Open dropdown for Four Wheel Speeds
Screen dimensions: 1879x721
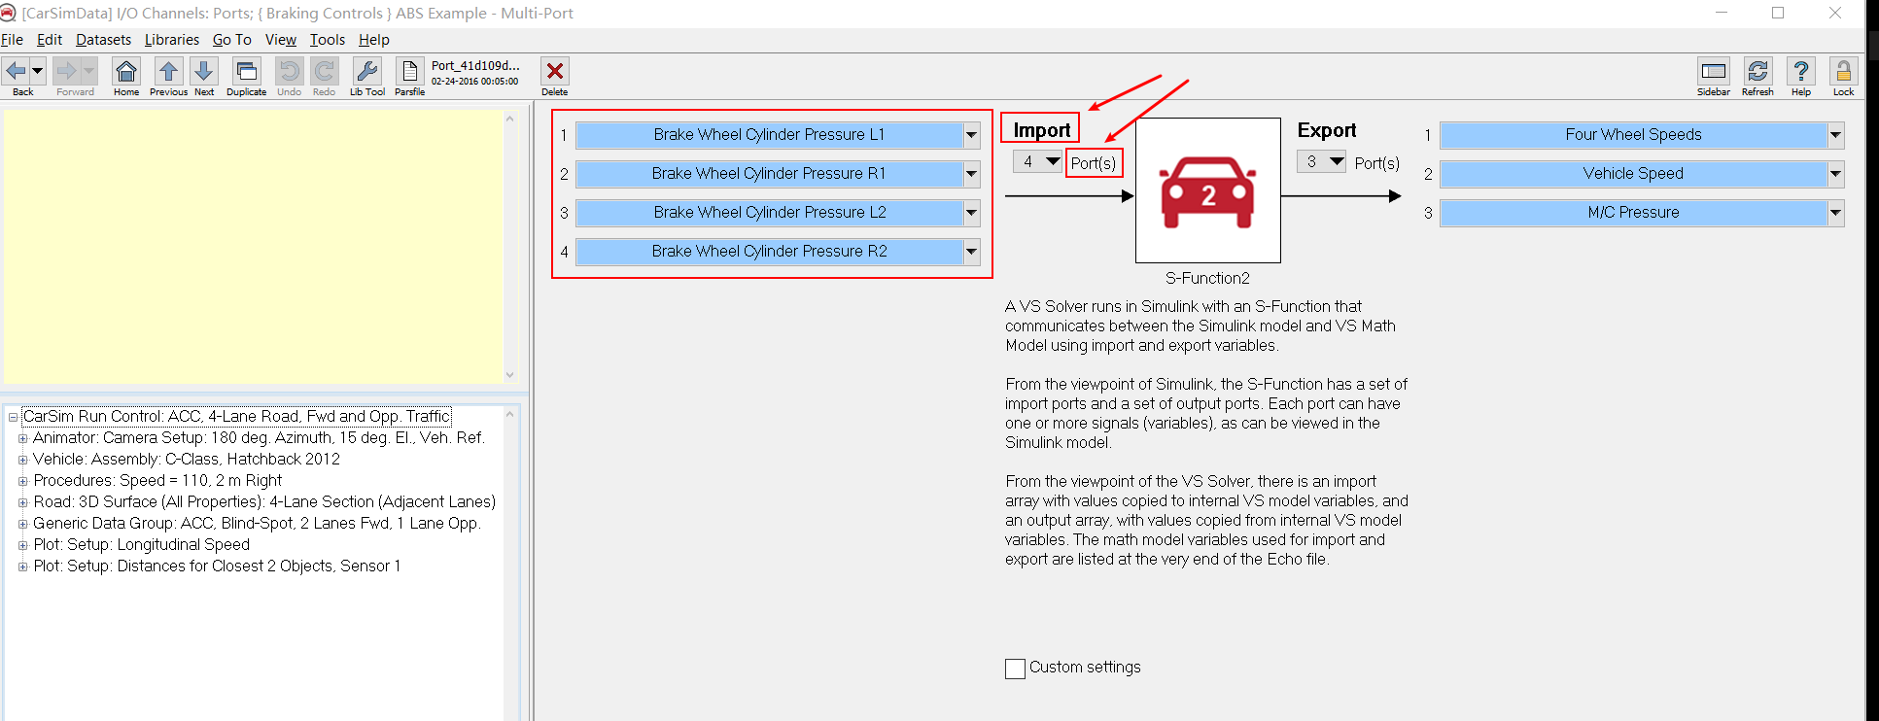tap(1835, 135)
